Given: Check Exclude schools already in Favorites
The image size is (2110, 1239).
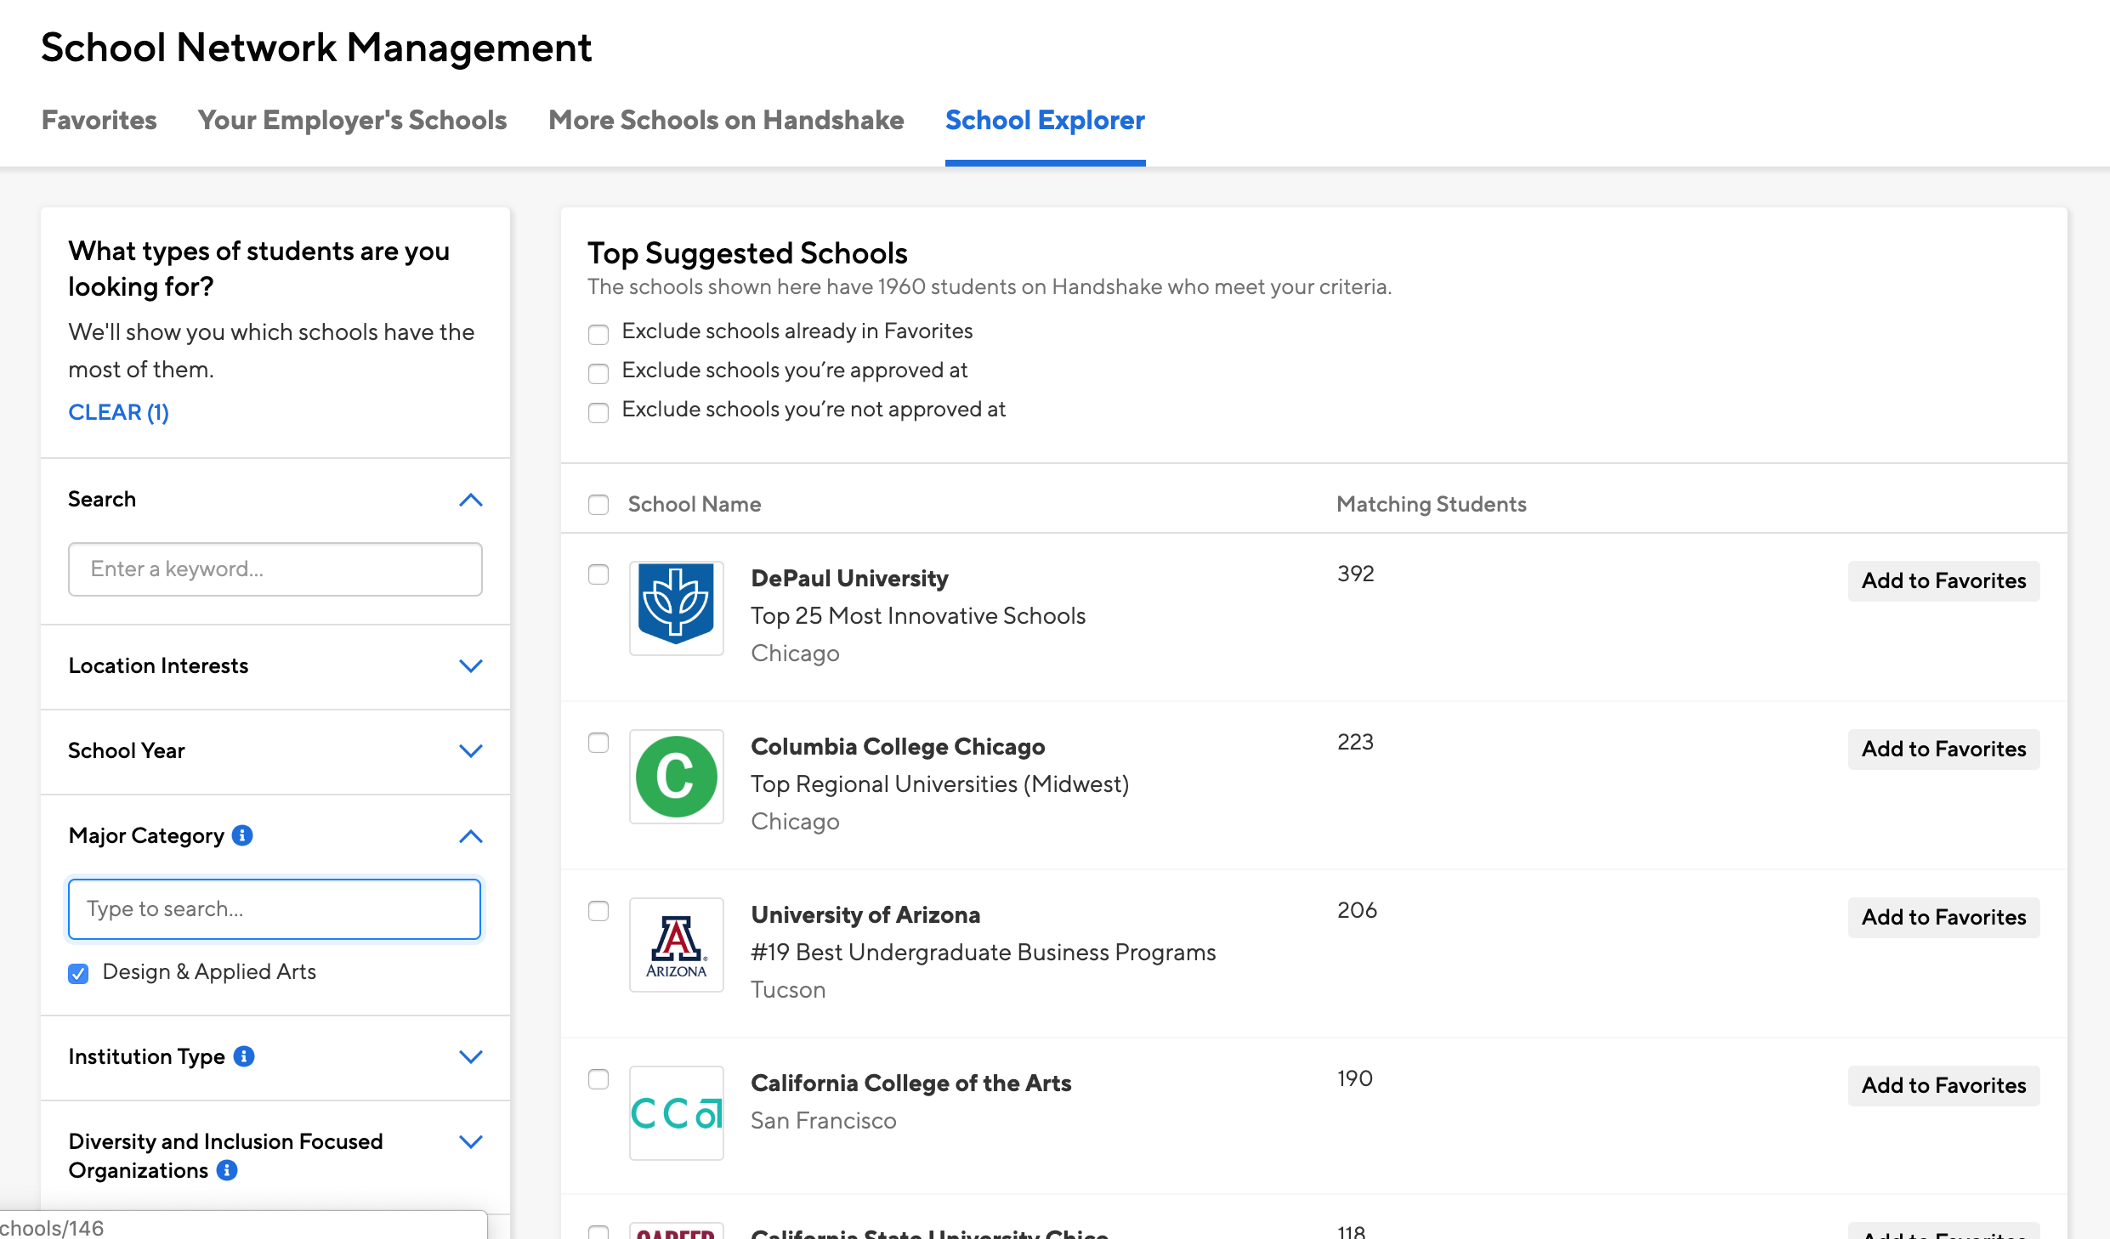Looking at the screenshot, I should [598, 334].
